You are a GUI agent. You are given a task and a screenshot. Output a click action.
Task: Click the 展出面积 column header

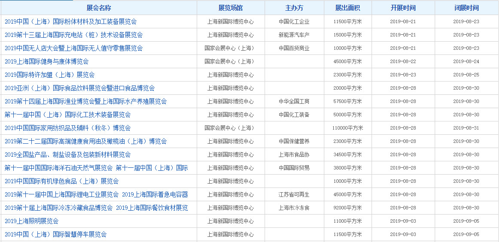(x=348, y=8)
